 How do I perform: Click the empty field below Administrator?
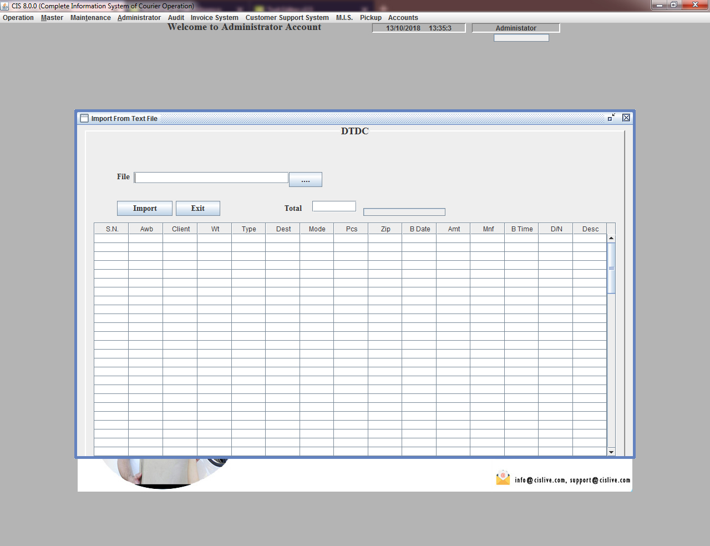coord(521,38)
